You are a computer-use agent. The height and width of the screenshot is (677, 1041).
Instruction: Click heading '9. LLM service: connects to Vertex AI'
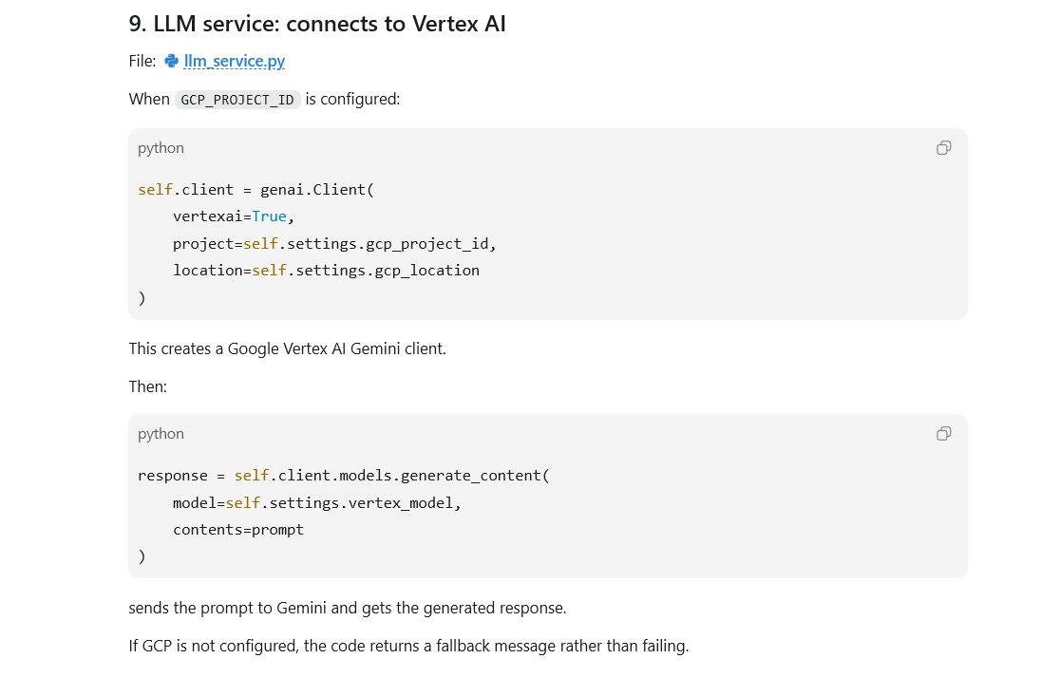pyautogui.click(x=317, y=24)
